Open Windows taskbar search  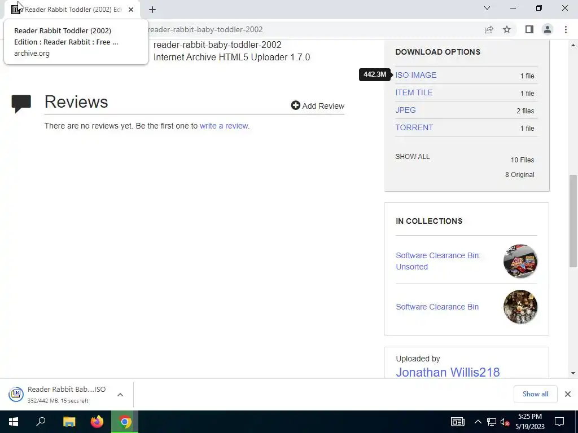click(x=41, y=422)
